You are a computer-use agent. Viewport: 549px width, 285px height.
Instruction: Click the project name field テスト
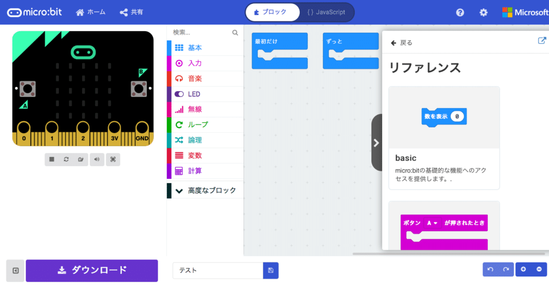[218, 271]
